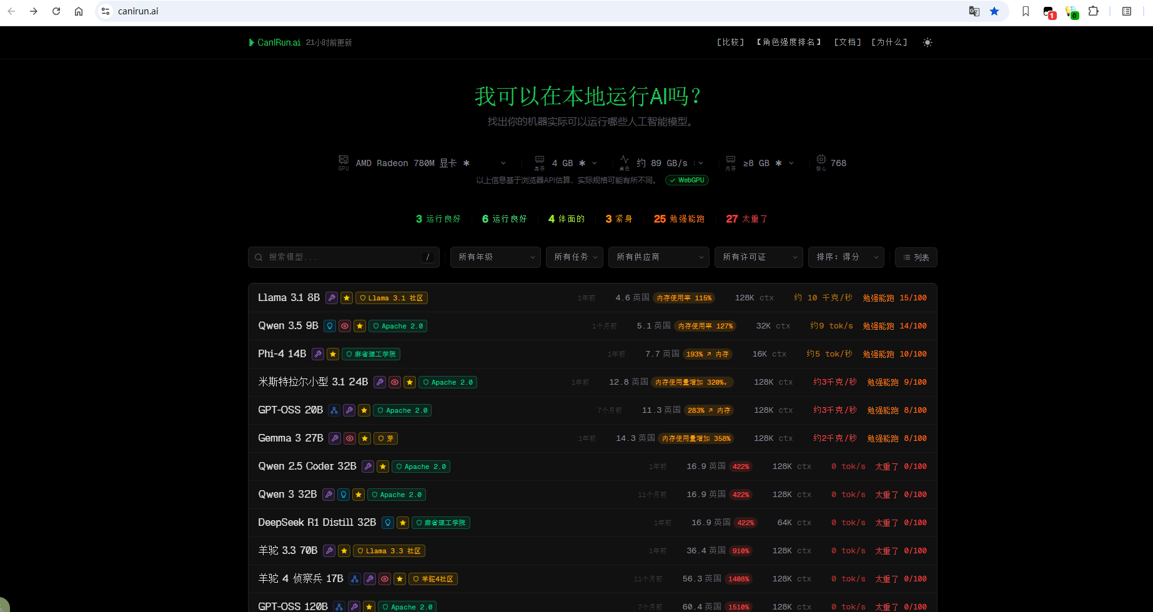Click the '勉强能跑 14/100' score text

click(894, 326)
